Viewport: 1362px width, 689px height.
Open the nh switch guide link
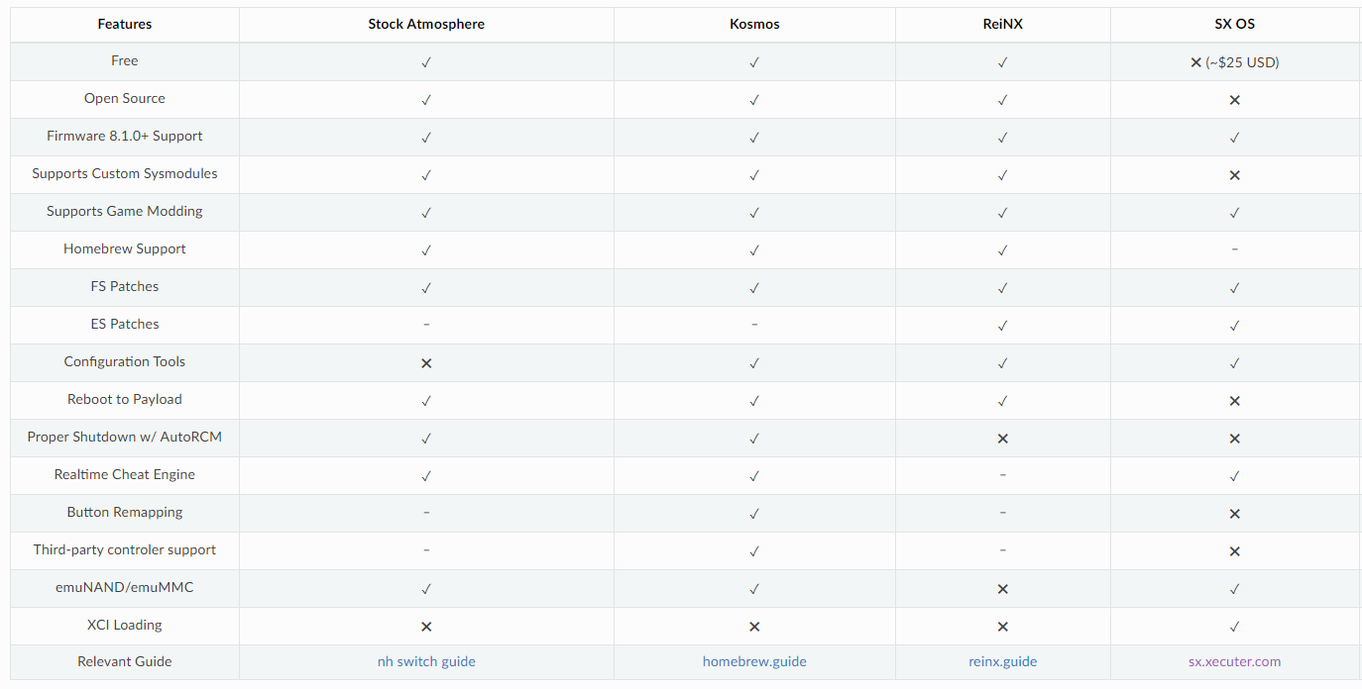426,661
